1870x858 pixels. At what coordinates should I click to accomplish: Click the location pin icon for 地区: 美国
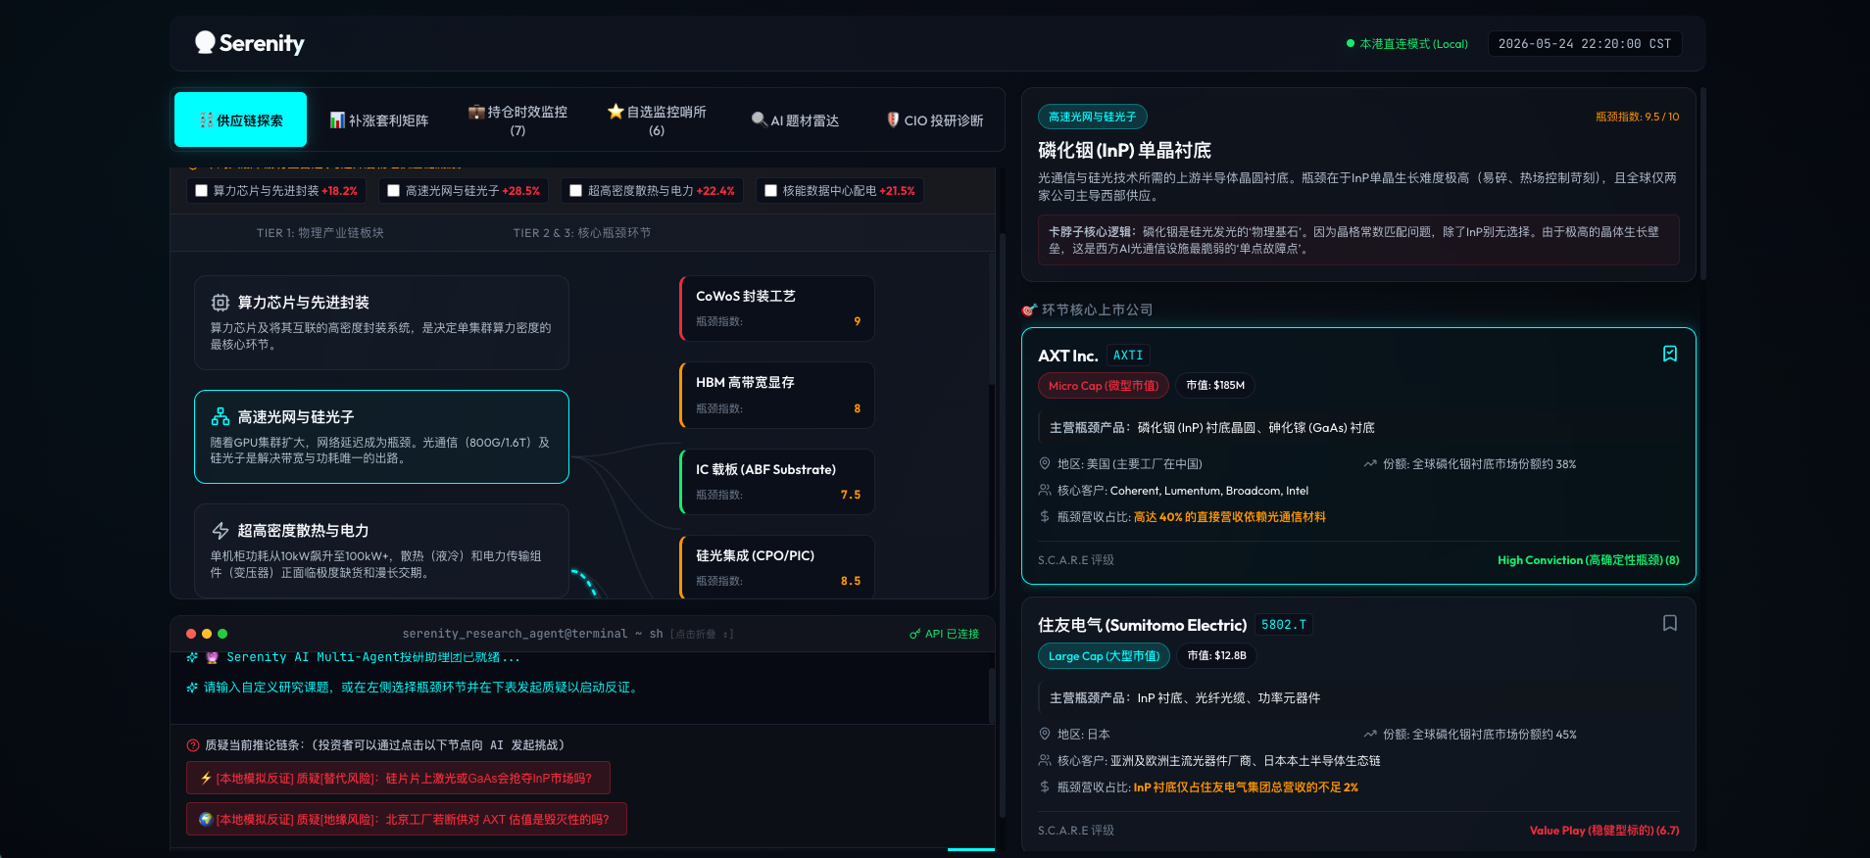pyautogui.click(x=1045, y=463)
